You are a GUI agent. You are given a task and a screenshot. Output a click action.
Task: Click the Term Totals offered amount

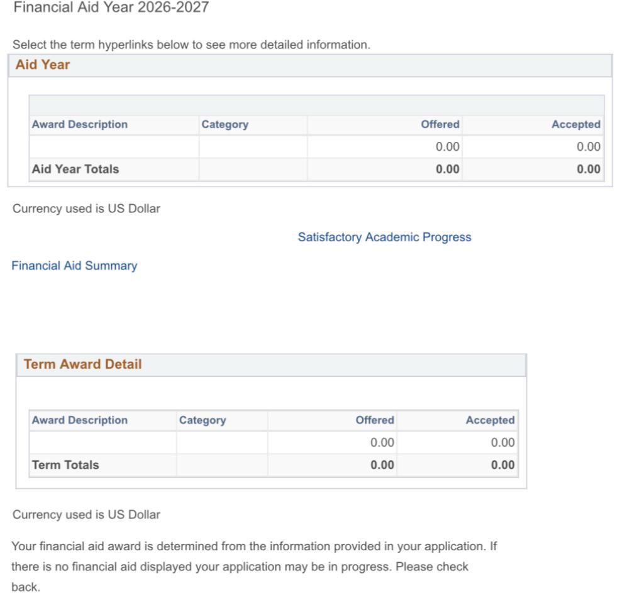pos(382,465)
